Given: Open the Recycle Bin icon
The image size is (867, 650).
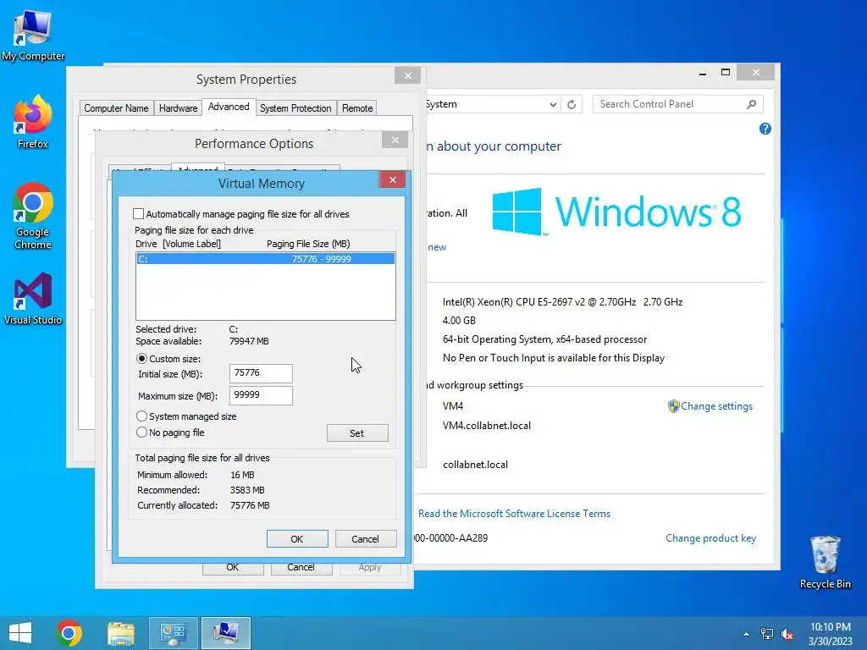Looking at the screenshot, I should pos(825,562).
